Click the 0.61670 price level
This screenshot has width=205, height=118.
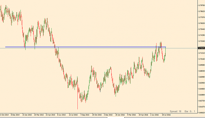tap(201, 107)
